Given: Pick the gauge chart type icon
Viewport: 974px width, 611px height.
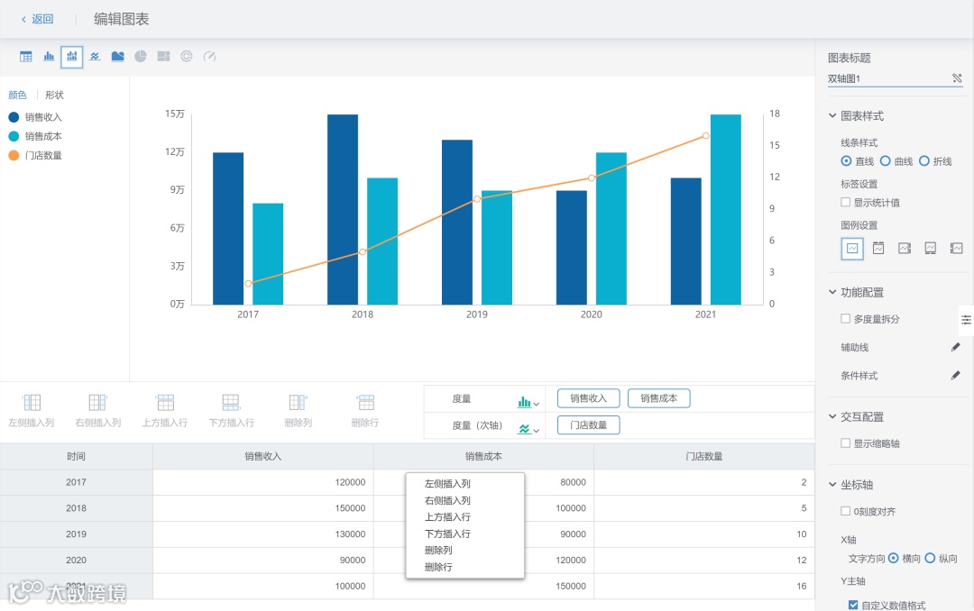Looking at the screenshot, I should (x=210, y=57).
